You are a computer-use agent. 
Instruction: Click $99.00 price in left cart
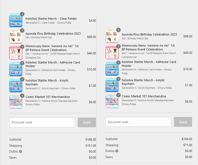click(92, 37)
